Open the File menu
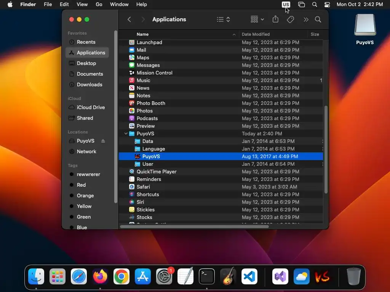Viewport: 390px width, 292px height. click(48, 5)
